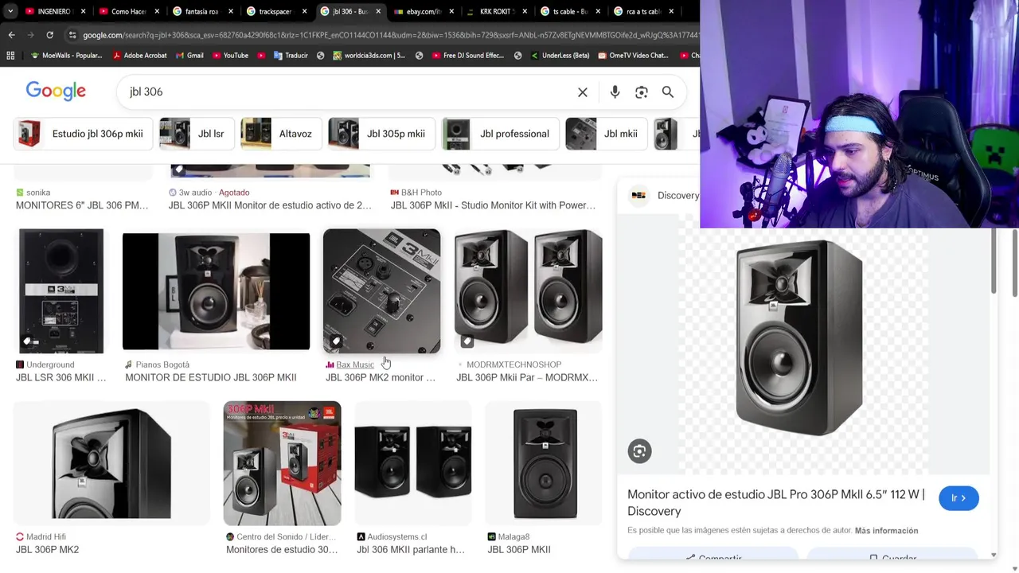
Task: Go back in browser history
Action: (11, 35)
